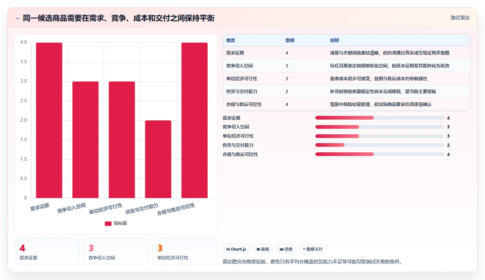Viewport: 485px width, 280px height.
Task: Click the description starting 存在页面表达和规格优化空间
Action: pos(390,66)
